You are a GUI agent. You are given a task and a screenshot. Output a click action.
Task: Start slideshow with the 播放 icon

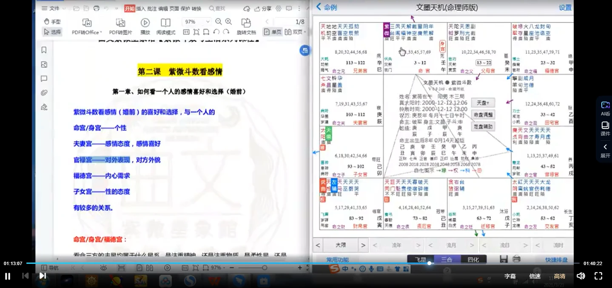click(x=145, y=23)
